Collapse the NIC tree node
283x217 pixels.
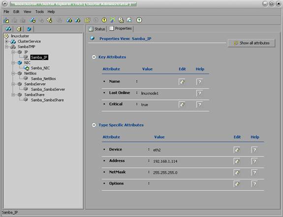pyautogui.click(x=13, y=63)
